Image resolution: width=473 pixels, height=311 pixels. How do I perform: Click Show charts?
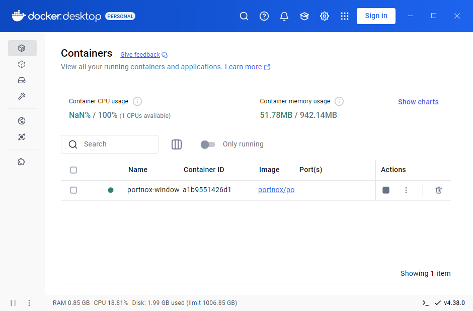(418, 102)
